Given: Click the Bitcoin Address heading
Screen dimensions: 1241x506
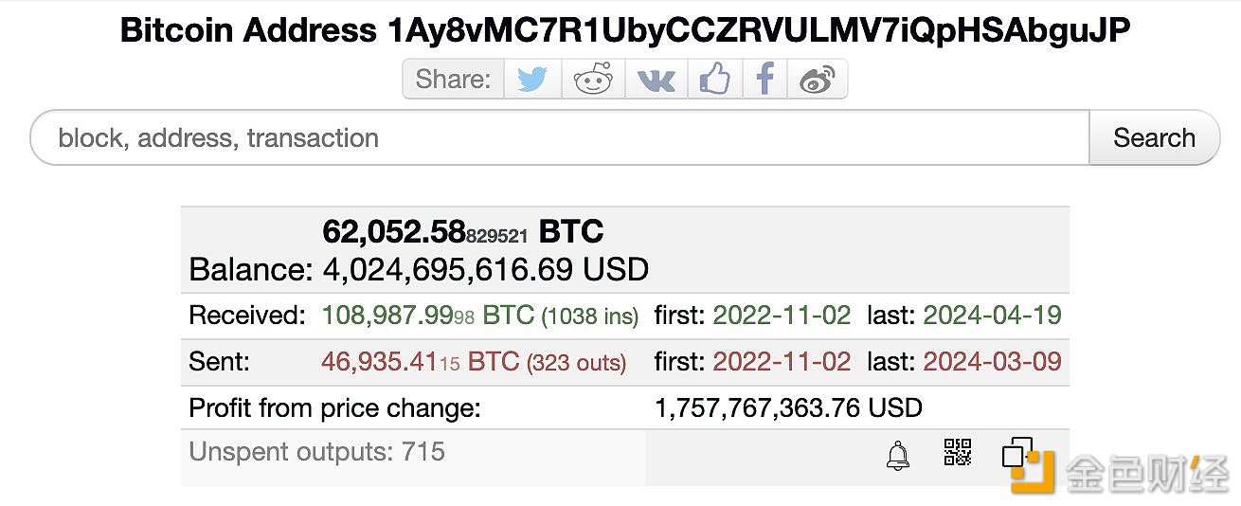Looking at the screenshot, I should 624,30.
